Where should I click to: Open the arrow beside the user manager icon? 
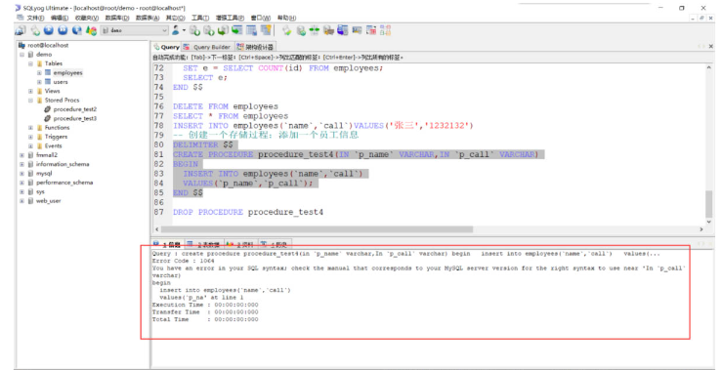pyautogui.click(x=184, y=31)
